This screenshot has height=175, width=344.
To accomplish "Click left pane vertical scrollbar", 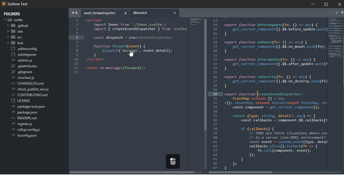I will (x=205, y=75).
